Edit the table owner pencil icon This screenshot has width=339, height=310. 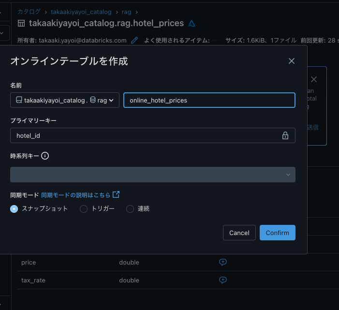point(134,40)
